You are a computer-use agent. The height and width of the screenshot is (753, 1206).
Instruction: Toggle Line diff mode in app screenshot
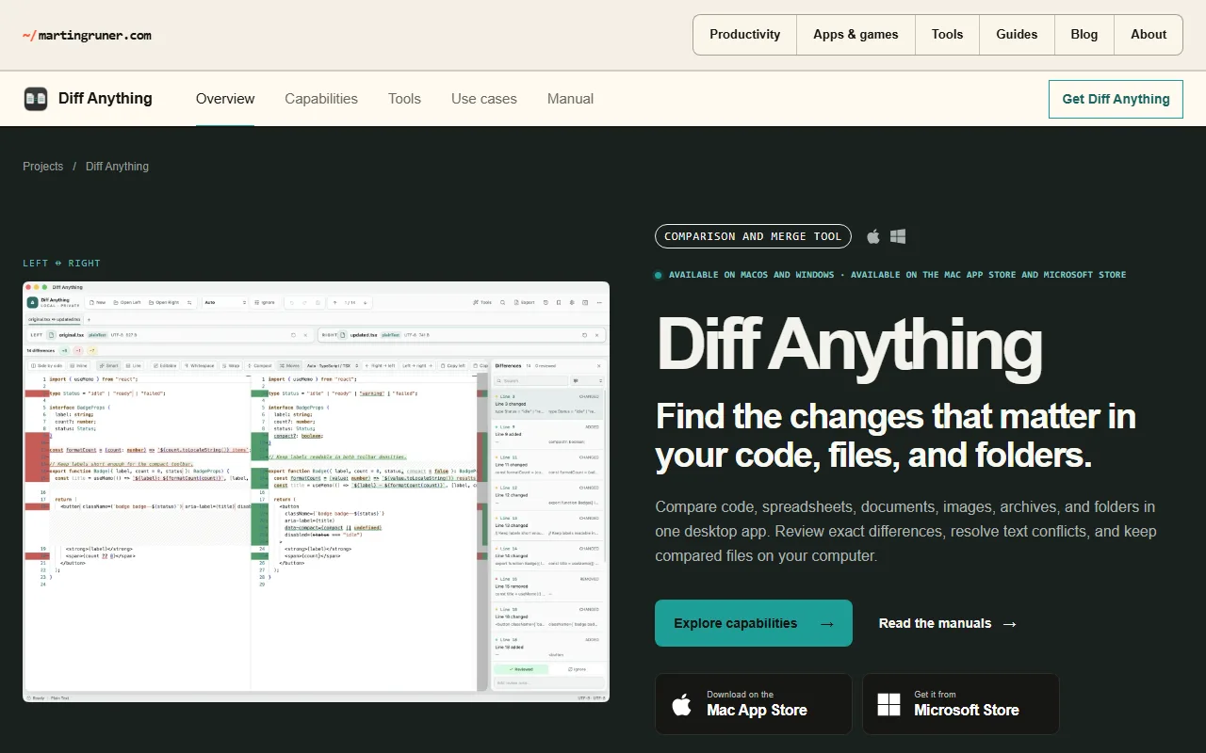pos(134,365)
